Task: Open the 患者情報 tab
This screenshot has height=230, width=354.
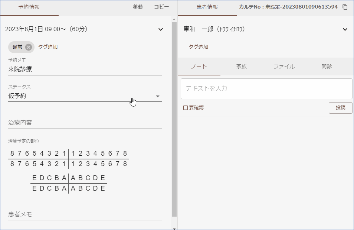Action: [207, 7]
